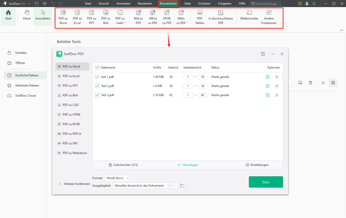Open the Schützen menu tab

click(x=204, y=4)
